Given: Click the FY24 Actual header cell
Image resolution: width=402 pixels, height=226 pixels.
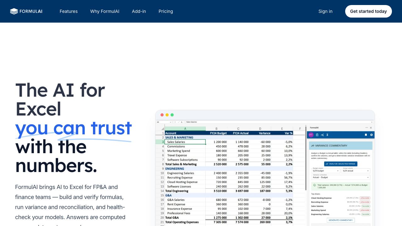Looking at the screenshot, I should point(238,133).
